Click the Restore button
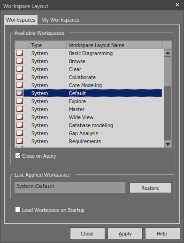Image resolution: width=184 pixels, height=243 pixels. pos(151,188)
